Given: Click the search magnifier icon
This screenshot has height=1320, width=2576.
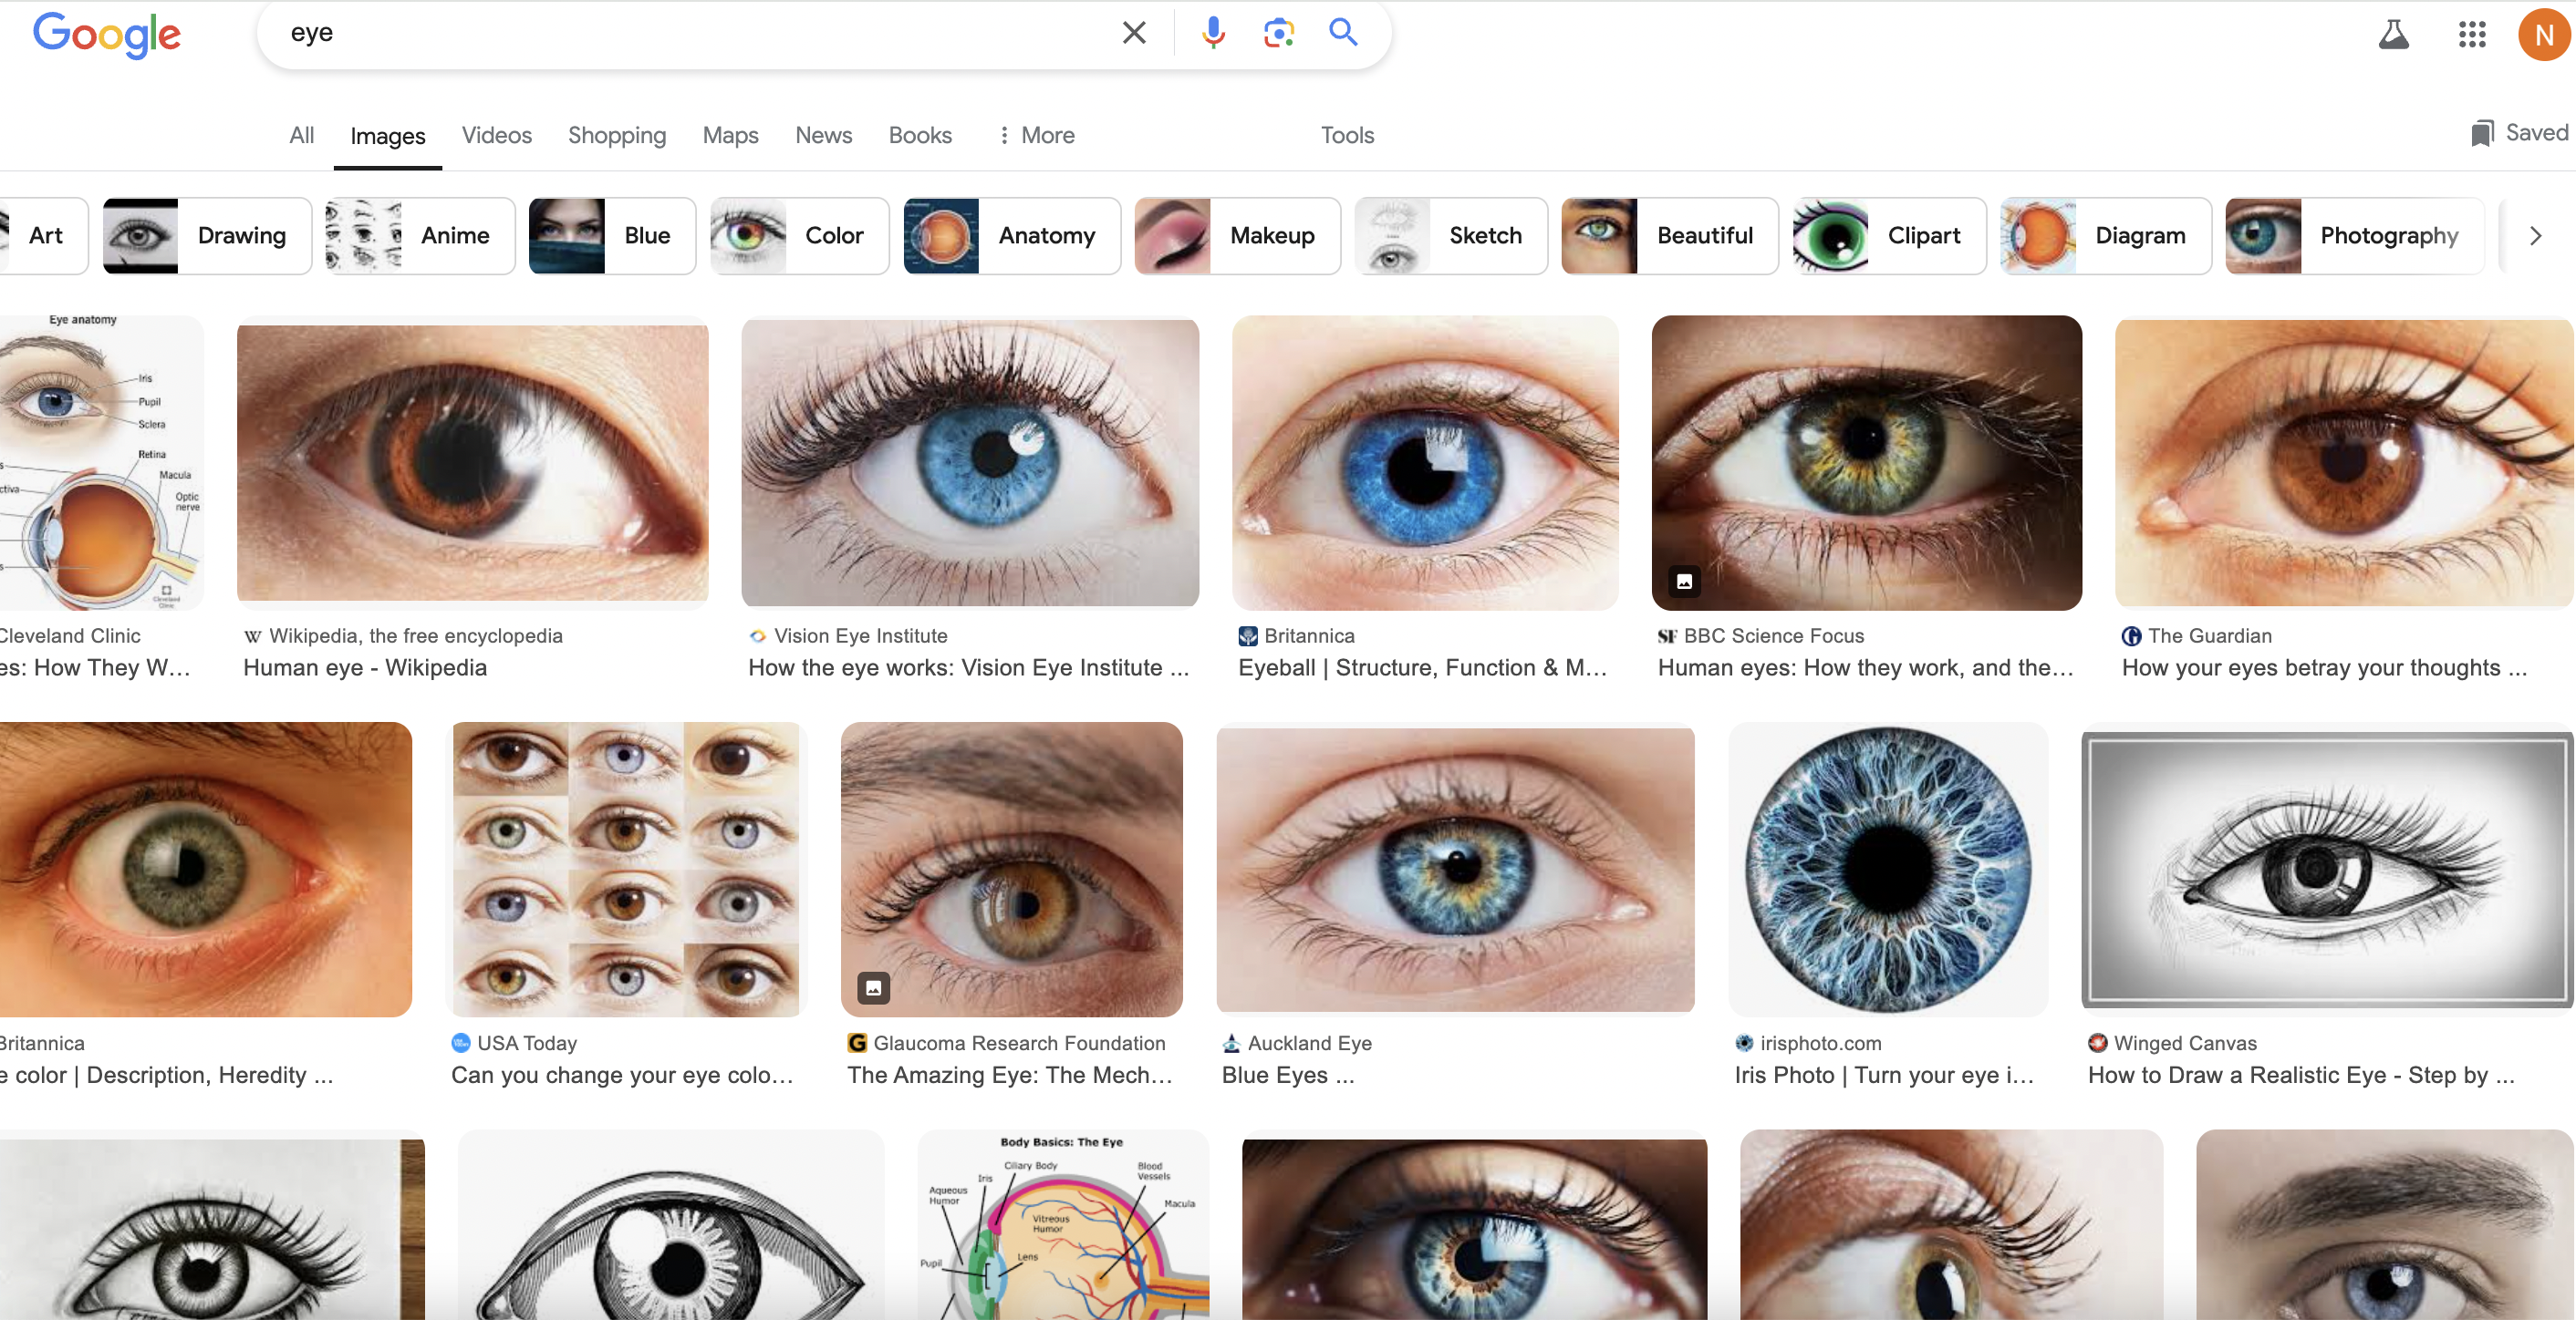Looking at the screenshot, I should (1343, 32).
